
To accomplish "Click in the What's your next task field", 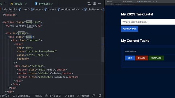I will (148, 22).
